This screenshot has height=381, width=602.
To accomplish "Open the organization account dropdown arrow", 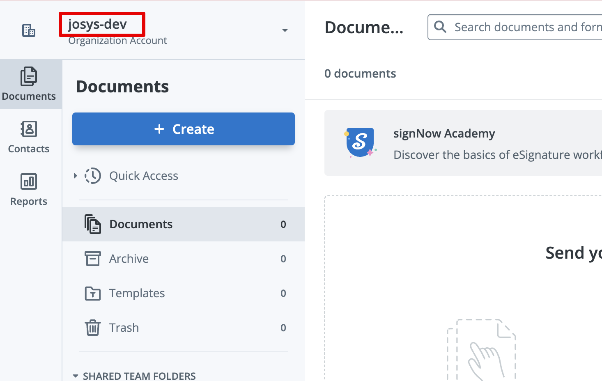I will click(x=285, y=30).
